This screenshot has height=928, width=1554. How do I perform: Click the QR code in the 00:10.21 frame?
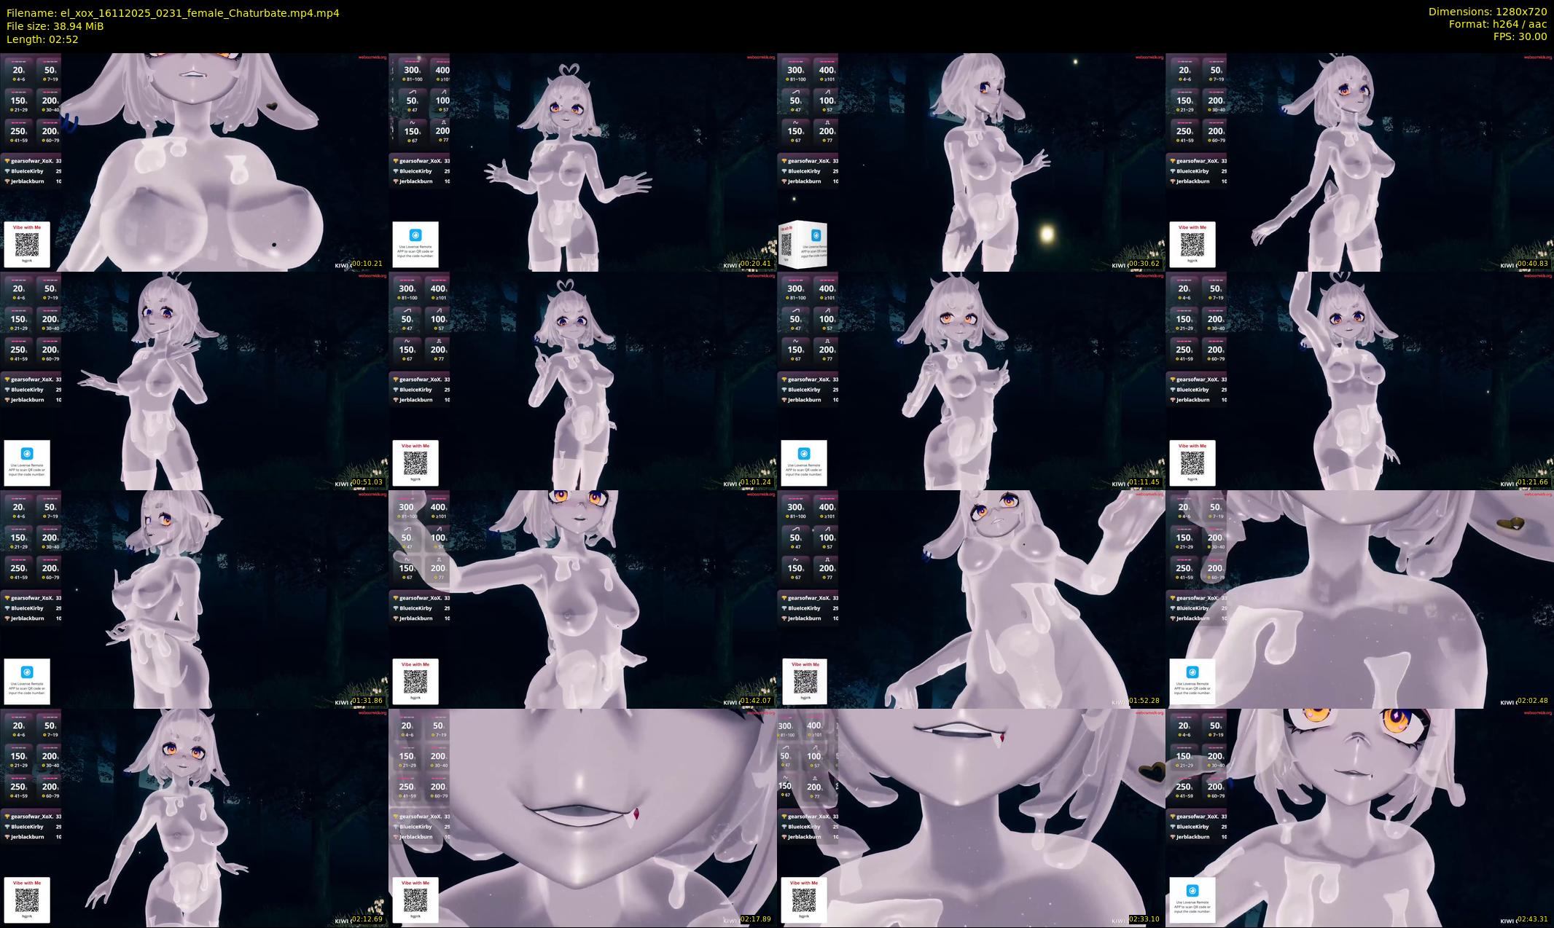coord(27,244)
